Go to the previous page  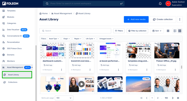pos(147,98)
